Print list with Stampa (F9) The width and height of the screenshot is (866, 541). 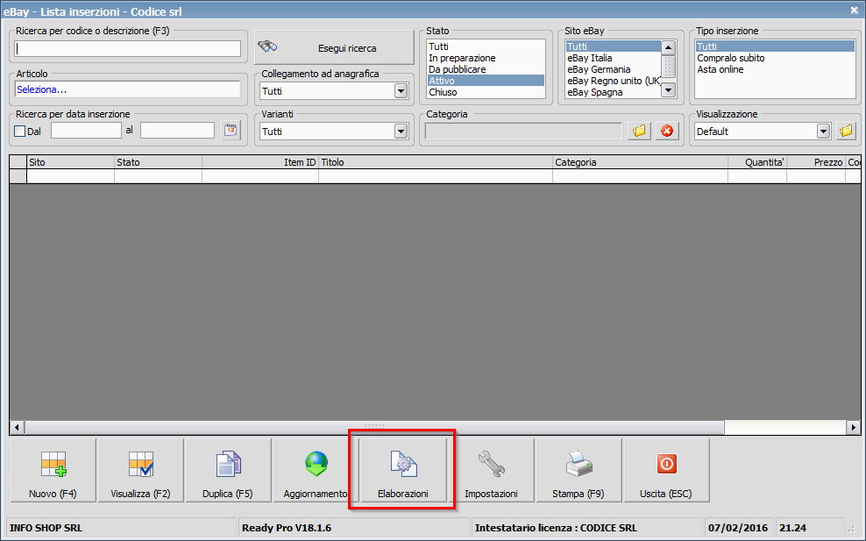tap(579, 470)
